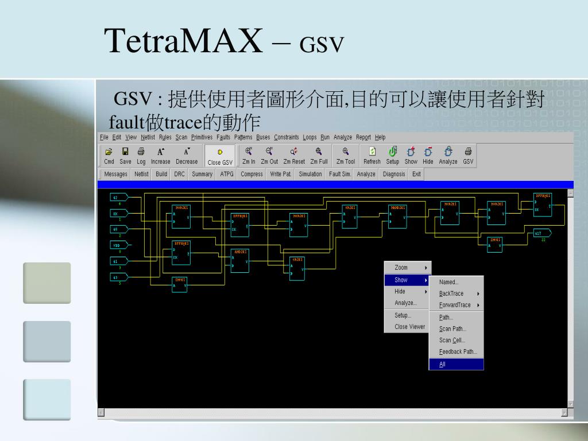
Task: Expand the Hide submenu in the context menu
Action: (x=408, y=291)
